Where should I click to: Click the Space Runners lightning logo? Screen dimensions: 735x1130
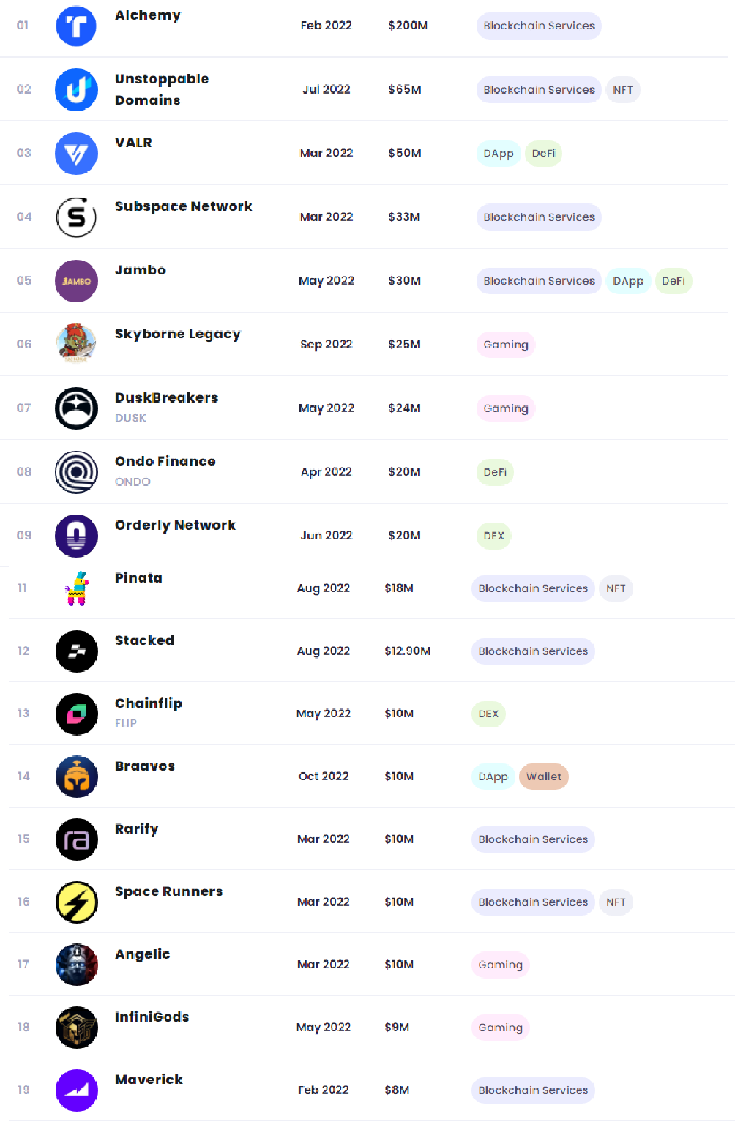click(x=76, y=902)
